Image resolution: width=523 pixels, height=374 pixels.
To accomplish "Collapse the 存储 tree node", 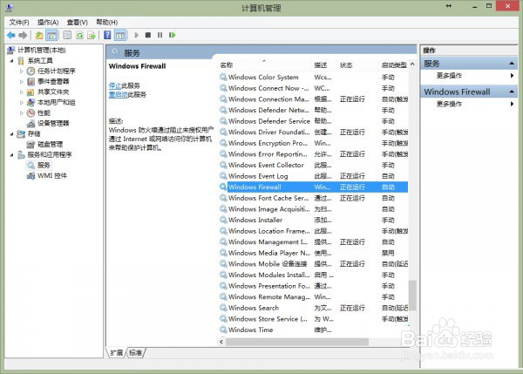I will (11, 133).
